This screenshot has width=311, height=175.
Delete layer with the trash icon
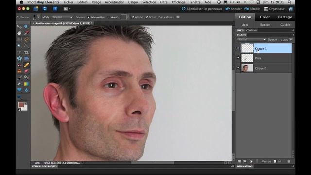(x=289, y=161)
